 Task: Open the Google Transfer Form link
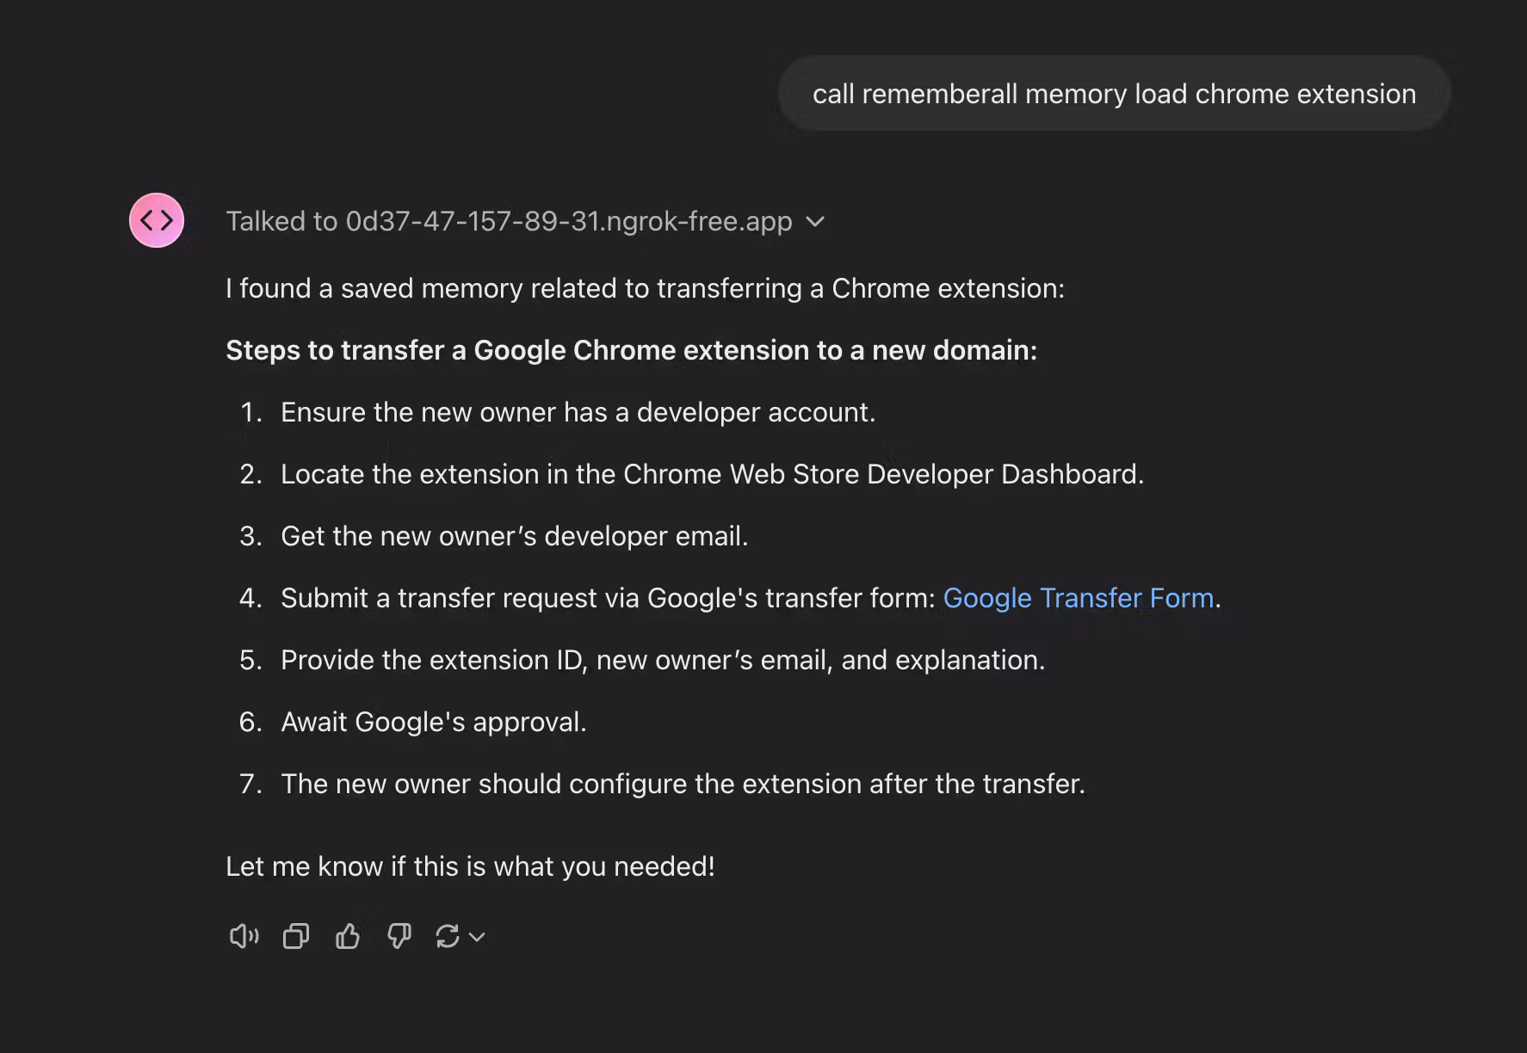1078,598
